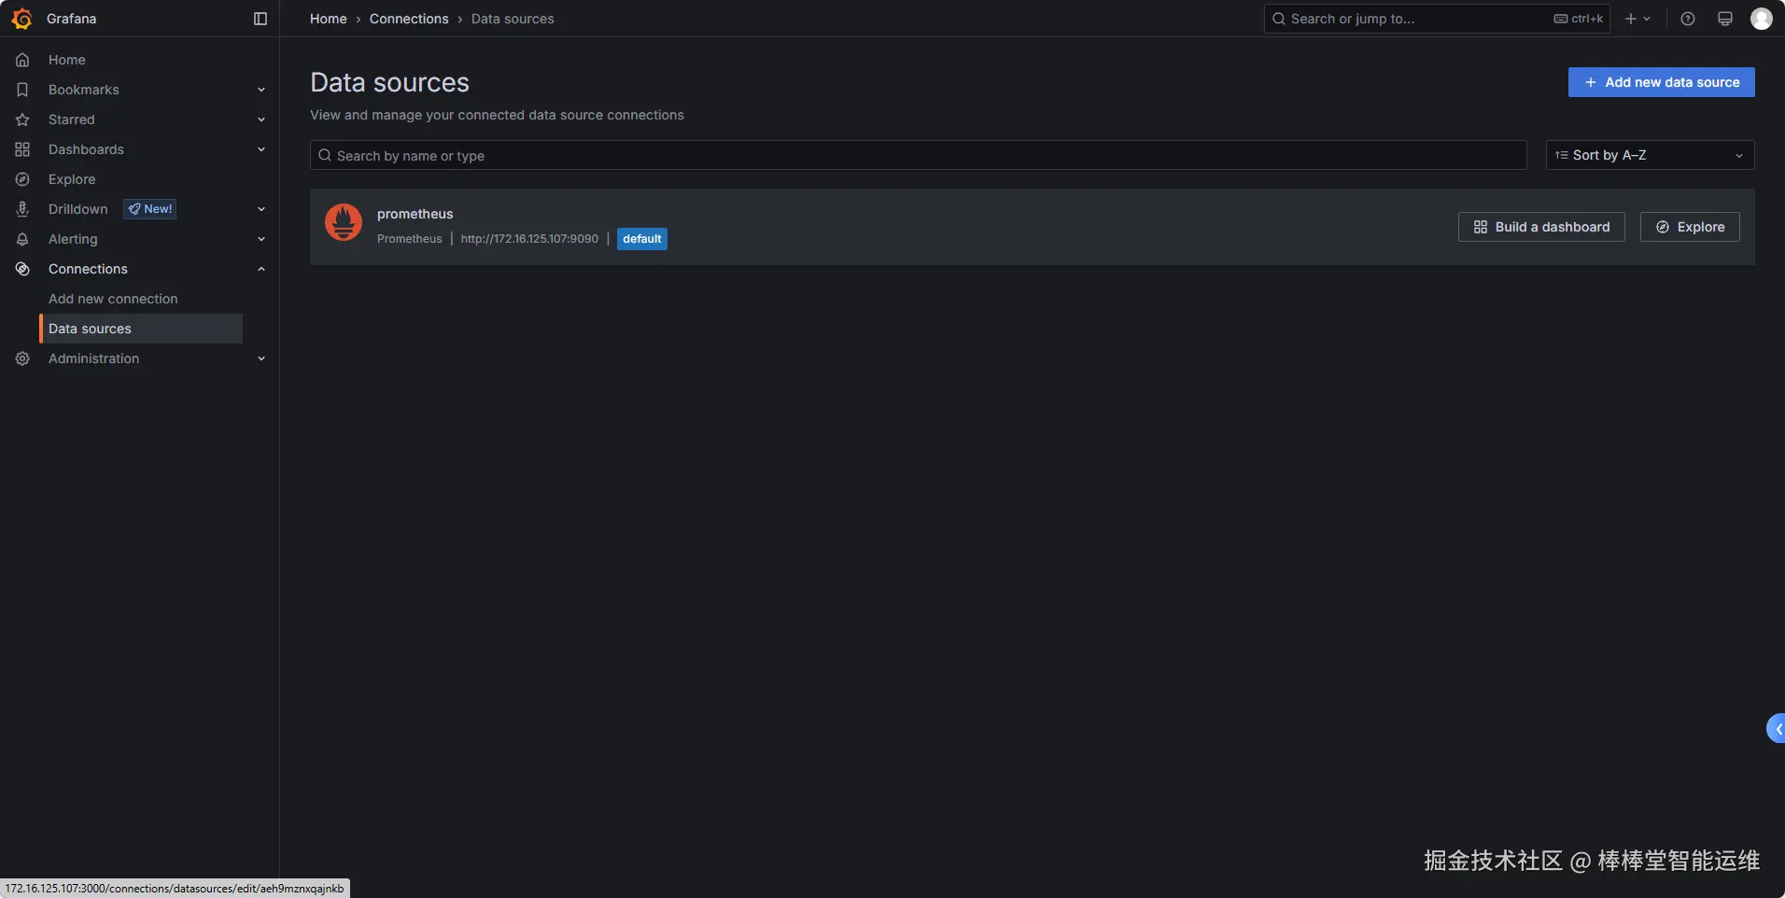Click the Dashboards grid icon in sidebar

click(22, 149)
